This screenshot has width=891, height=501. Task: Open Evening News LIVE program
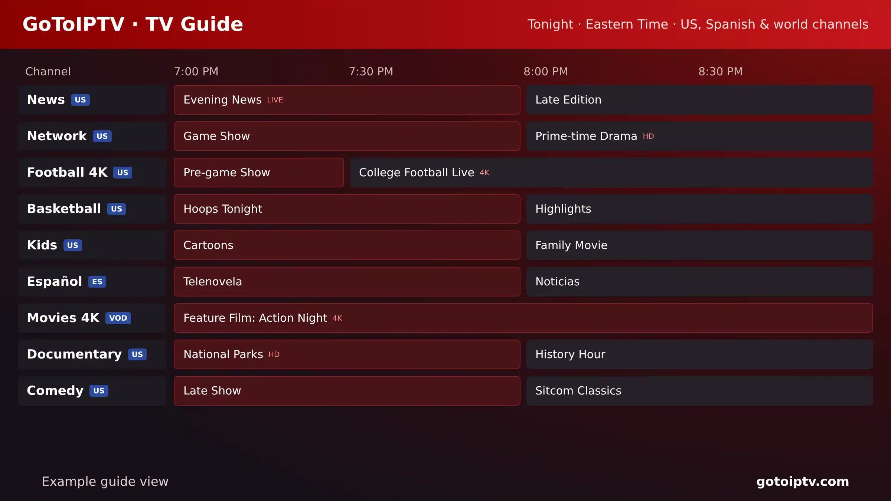(x=347, y=100)
